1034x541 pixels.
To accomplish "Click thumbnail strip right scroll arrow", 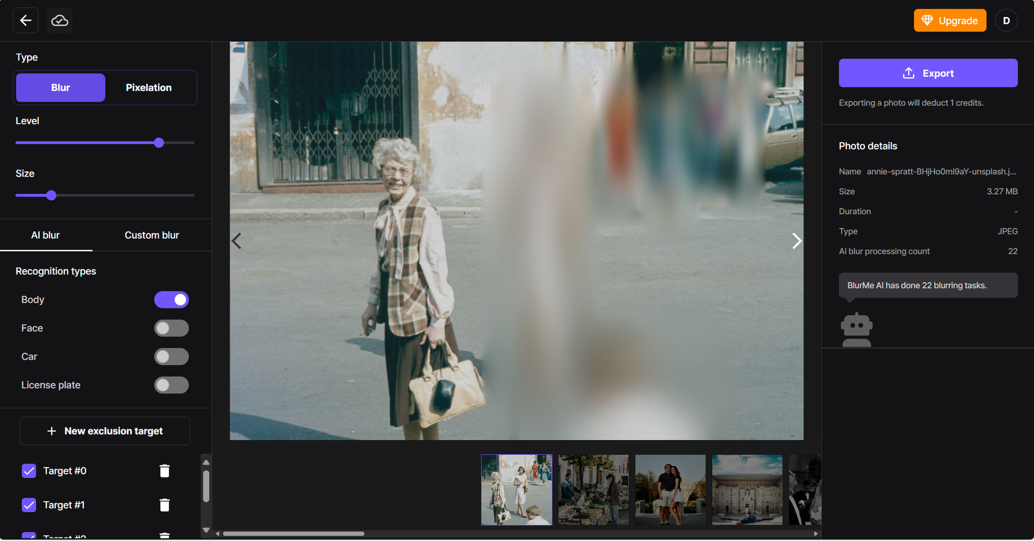I will coord(816,534).
